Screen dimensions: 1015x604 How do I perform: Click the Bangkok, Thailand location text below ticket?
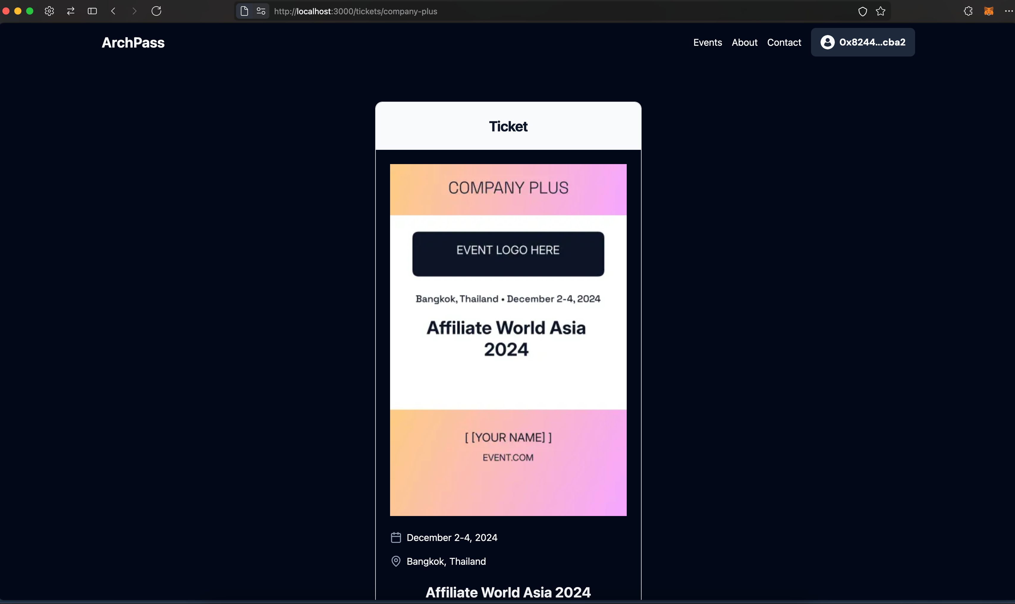pyautogui.click(x=446, y=561)
